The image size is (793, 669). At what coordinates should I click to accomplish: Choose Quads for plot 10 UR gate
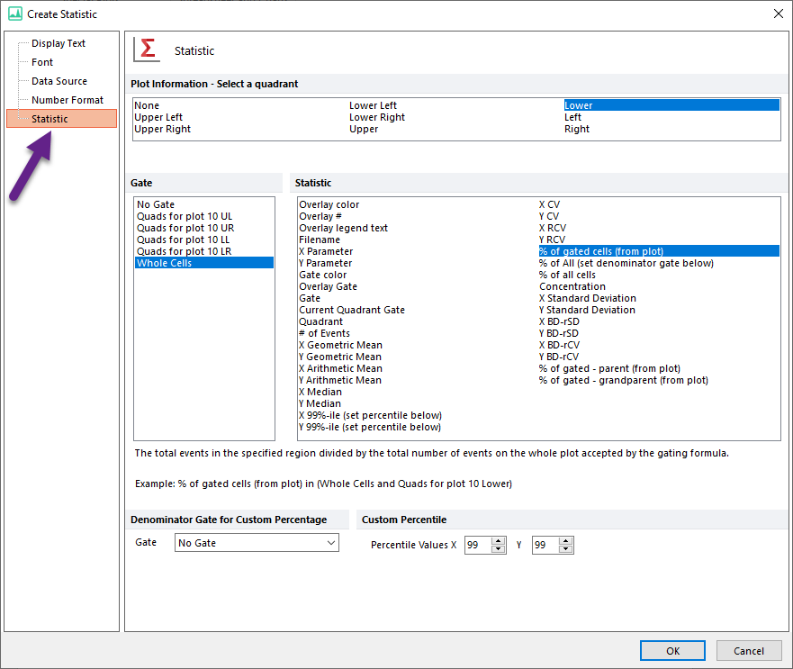coord(185,228)
